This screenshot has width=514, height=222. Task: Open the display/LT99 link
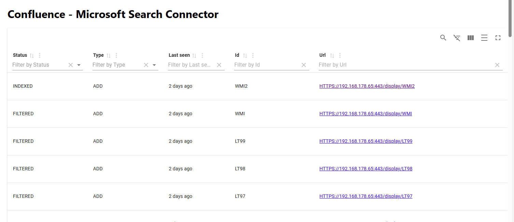366,141
